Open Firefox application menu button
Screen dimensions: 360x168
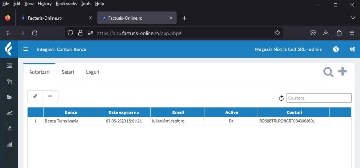(x=352, y=33)
